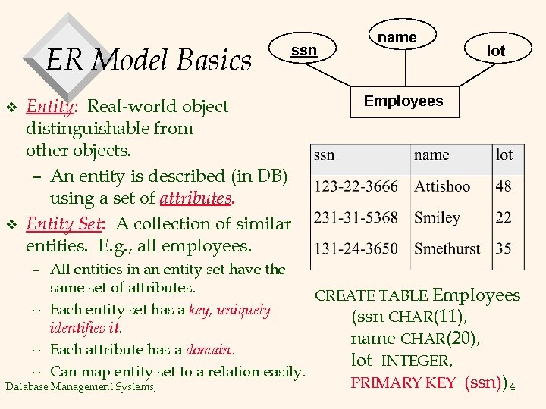Click the red italic word 'domain'
Viewport: 546px width, 409px height.
point(209,349)
